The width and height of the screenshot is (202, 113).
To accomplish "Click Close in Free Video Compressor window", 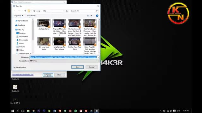I will pyautogui.click(x=59, y=75).
